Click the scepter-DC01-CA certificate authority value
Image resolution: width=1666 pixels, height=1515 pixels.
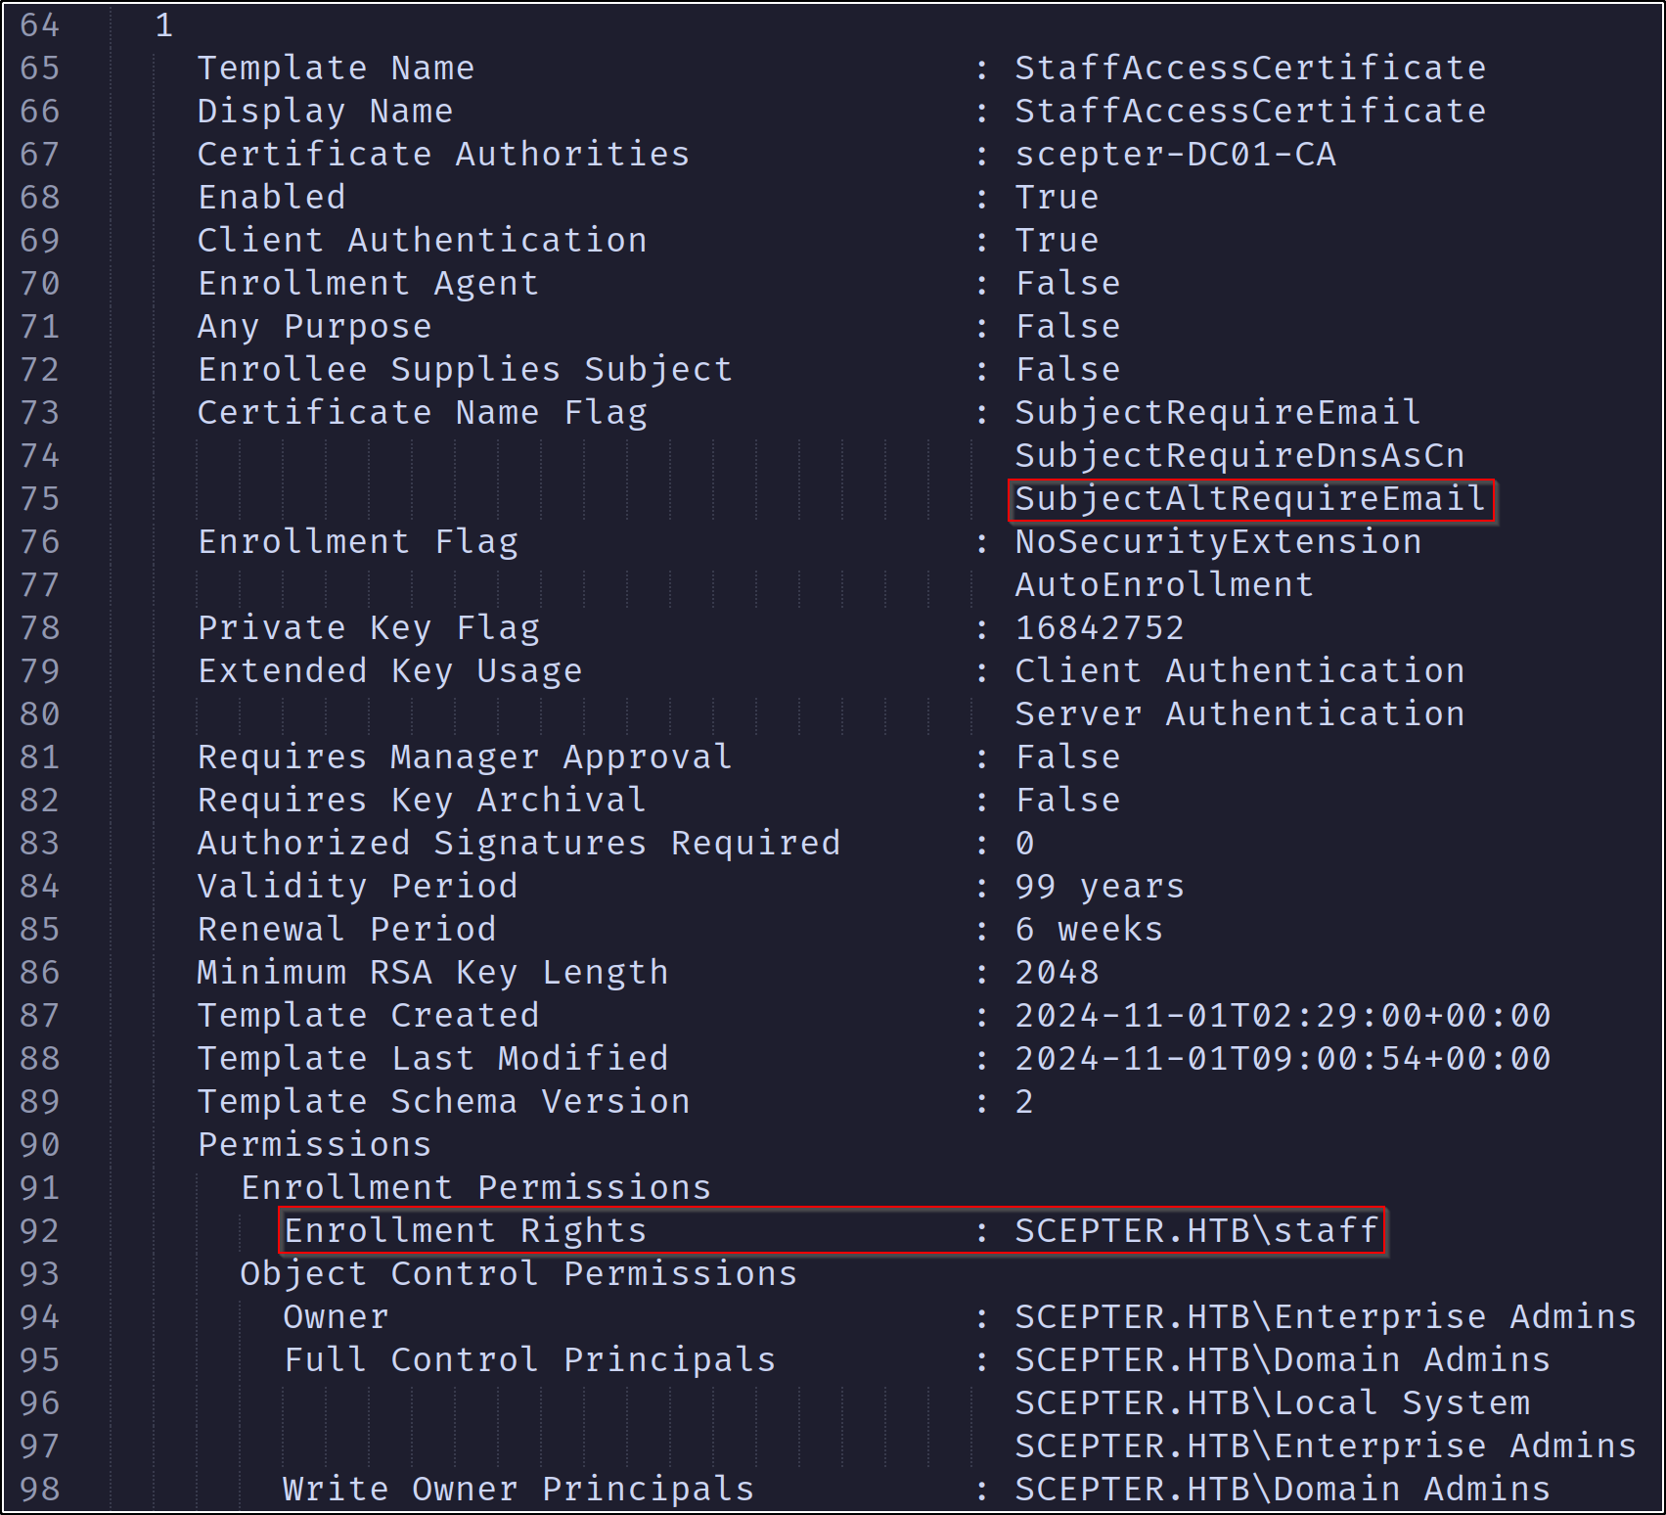pos(1175,155)
